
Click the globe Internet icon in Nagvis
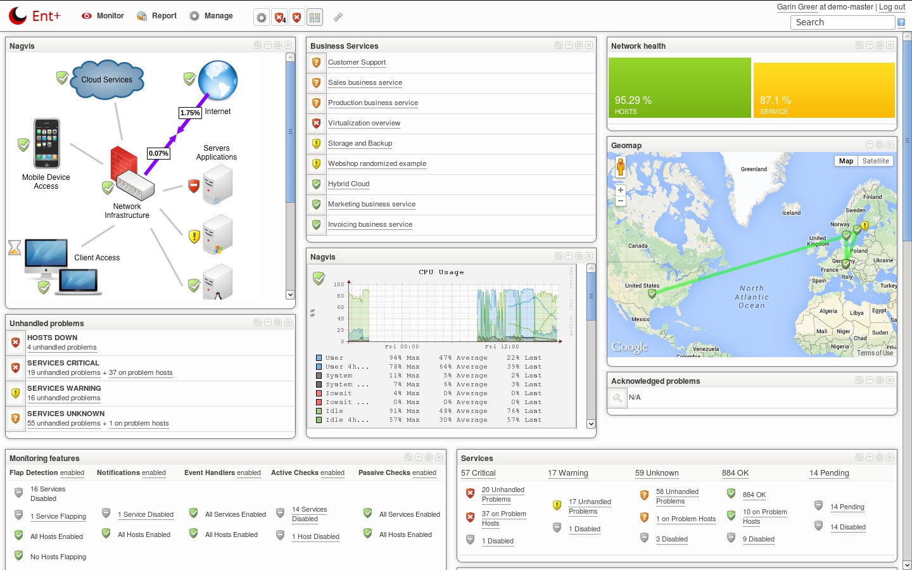[217, 80]
